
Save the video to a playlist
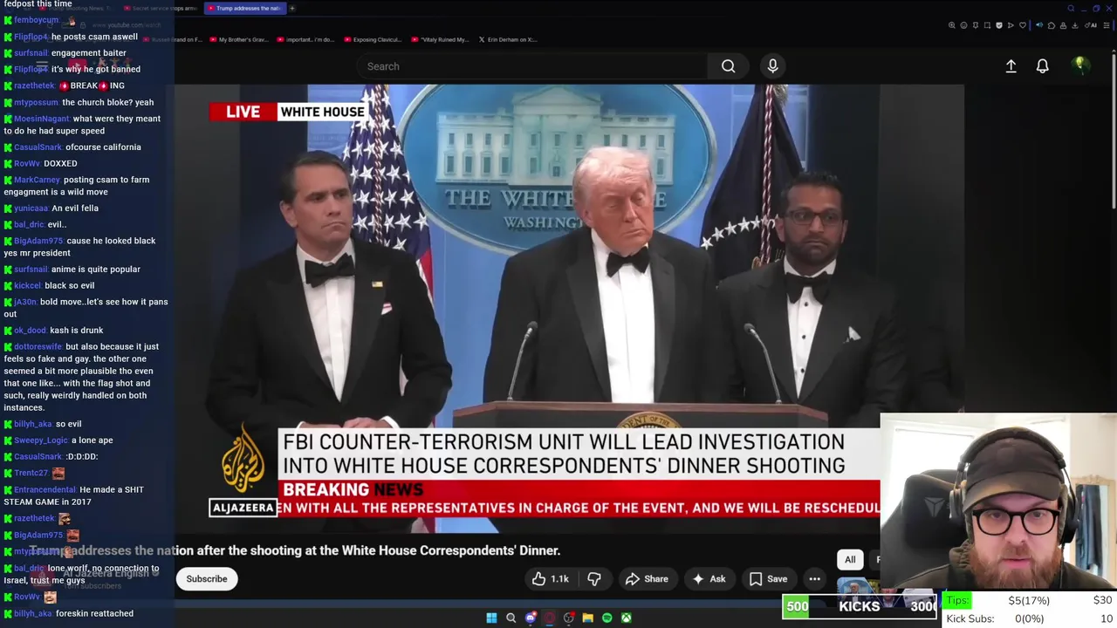(767, 579)
